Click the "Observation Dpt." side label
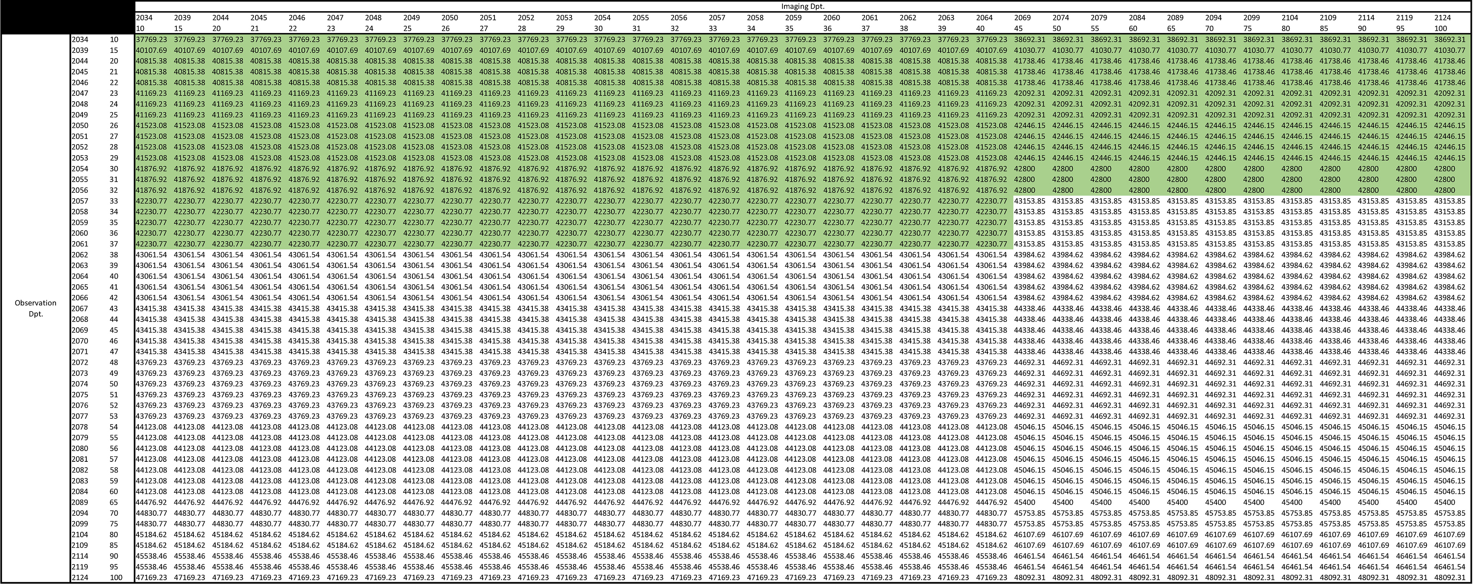1473x584 pixels. coord(35,308)
